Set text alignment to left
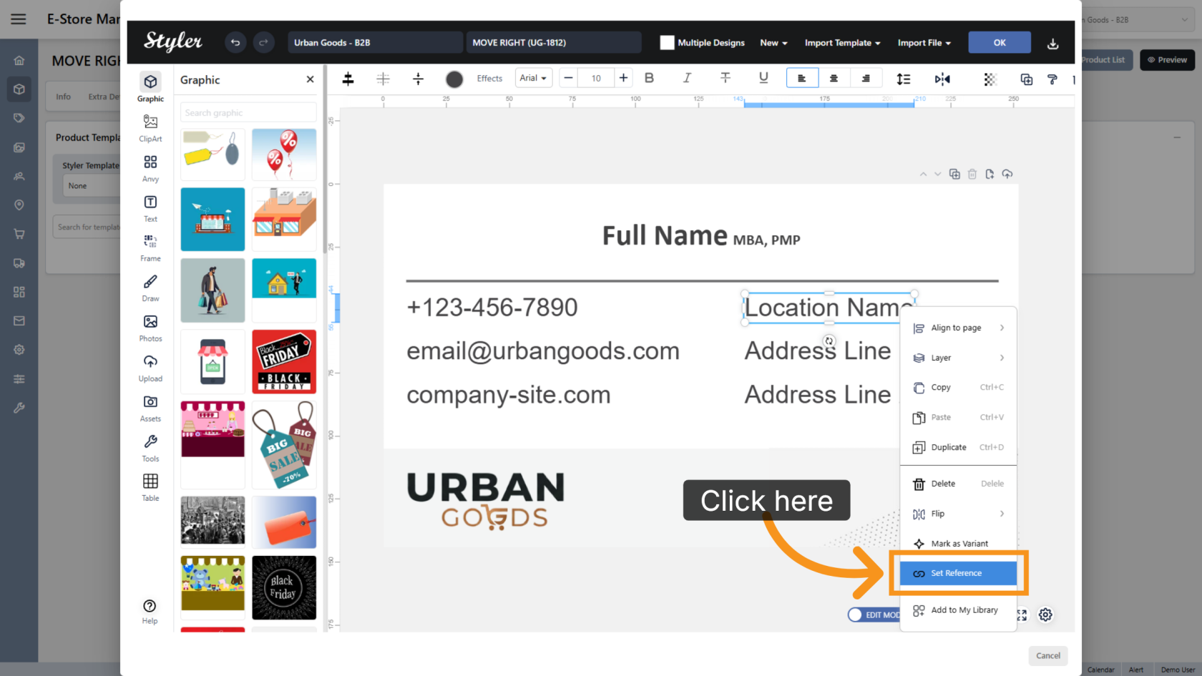 pos(802,78)
